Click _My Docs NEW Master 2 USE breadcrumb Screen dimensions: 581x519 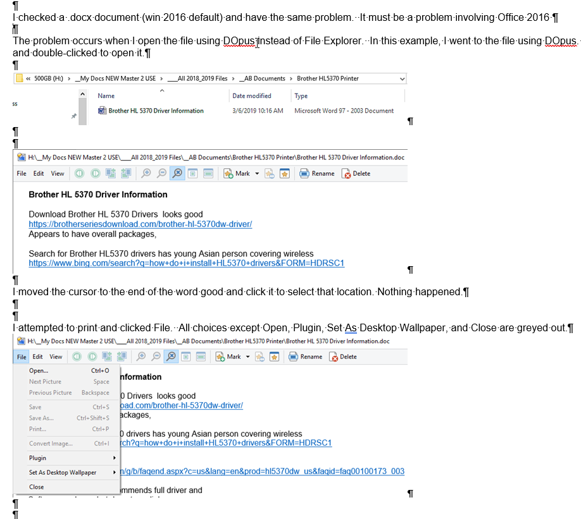point(115,78)
